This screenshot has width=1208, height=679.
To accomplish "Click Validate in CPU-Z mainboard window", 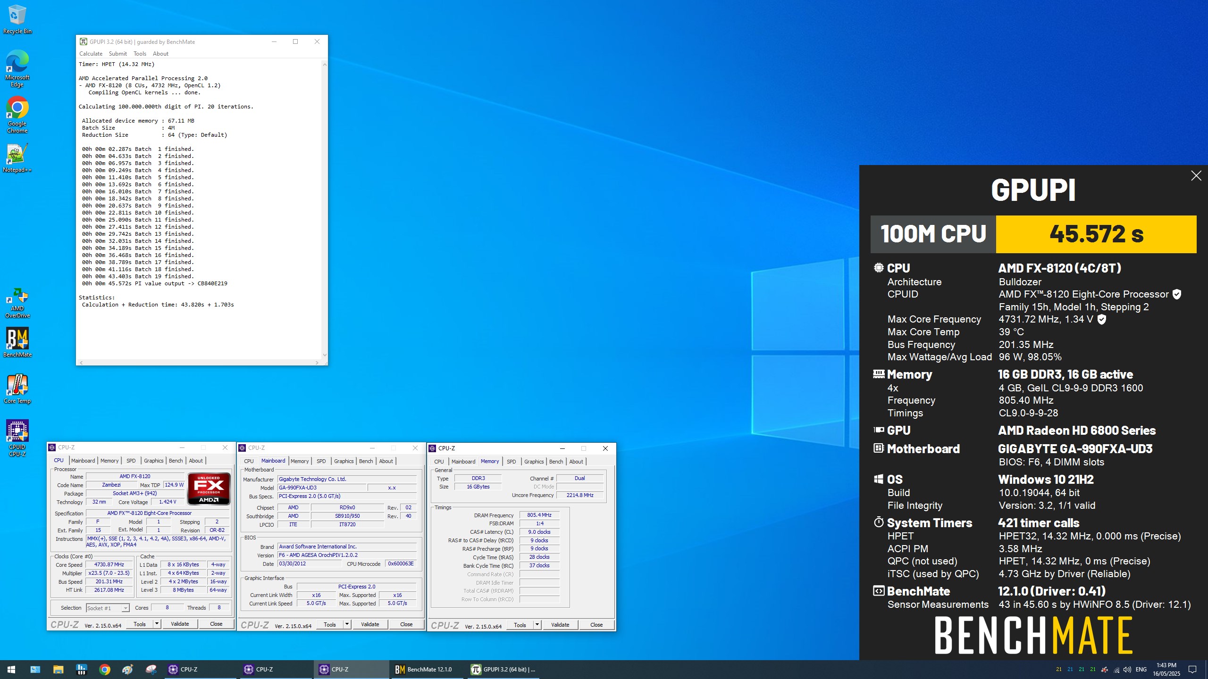I will (x=370, y=624).
